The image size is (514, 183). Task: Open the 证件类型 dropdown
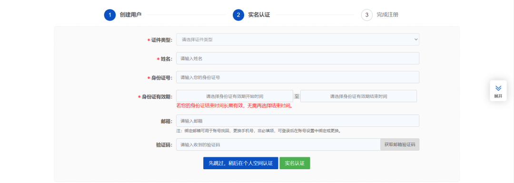pos(297,39)
